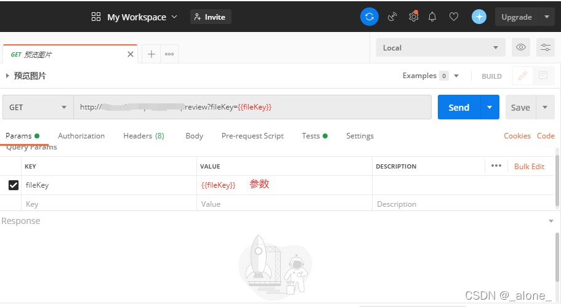Screen dimensions: 561x307
Task: Open manage environments sliders icon
Action: point(545,47)
